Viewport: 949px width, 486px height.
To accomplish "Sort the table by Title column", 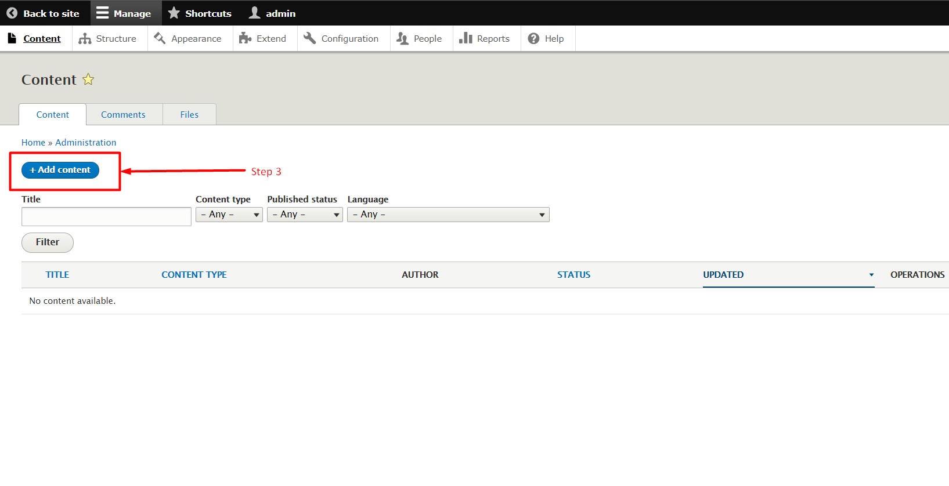I will tap(57, 275).
